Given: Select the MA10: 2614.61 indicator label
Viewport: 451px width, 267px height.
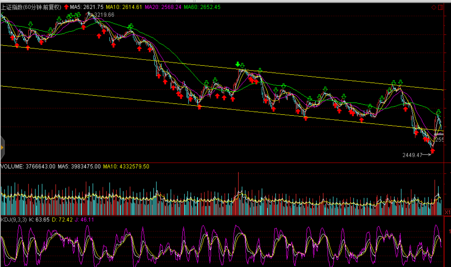Looking at the screenshot, I should pos(124,7).
